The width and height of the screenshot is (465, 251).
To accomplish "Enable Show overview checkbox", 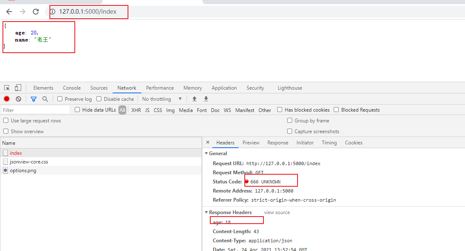I will [x=6, y=131].
